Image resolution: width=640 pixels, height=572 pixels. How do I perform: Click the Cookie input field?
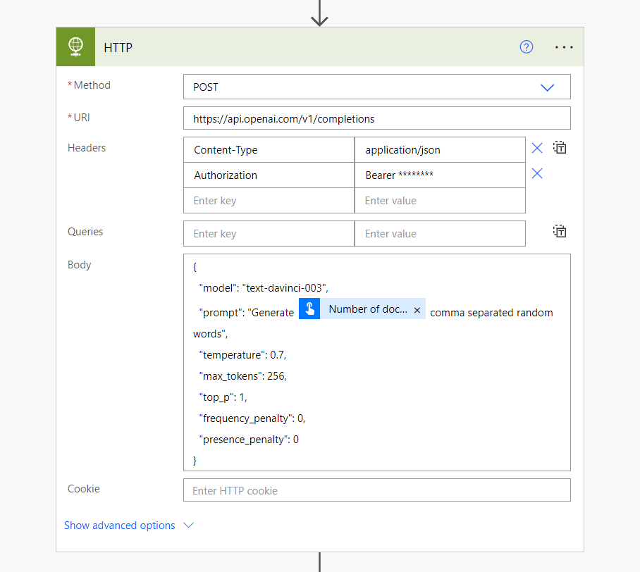click(376, 490)
